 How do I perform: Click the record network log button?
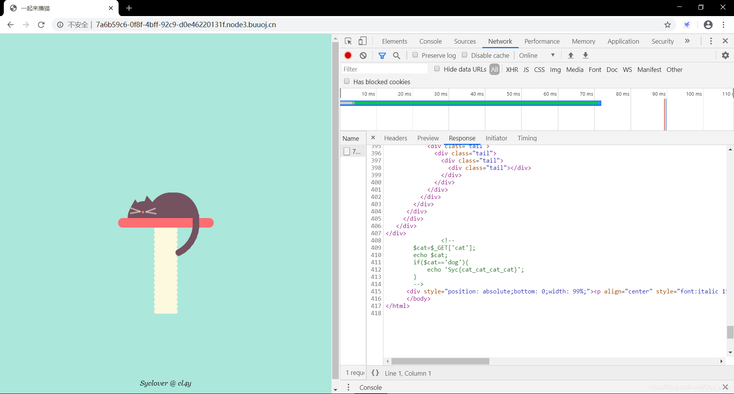(348, 55)
